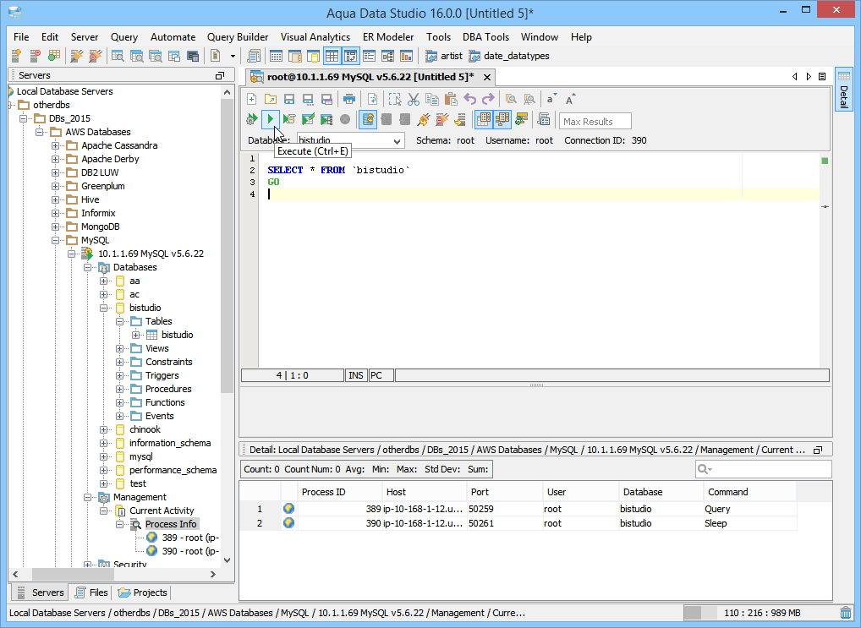
Task: Switch to the Files tab
Action: coord(91,593)
